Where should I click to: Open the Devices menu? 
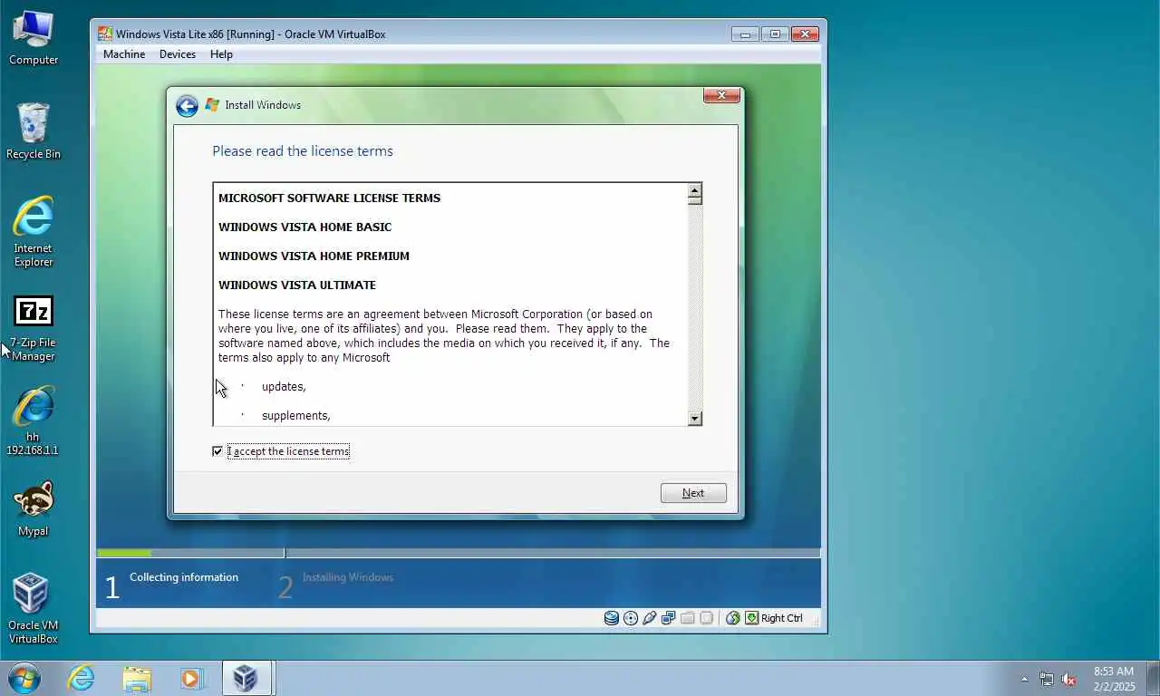pyautogui.click(x=178, y=54)
